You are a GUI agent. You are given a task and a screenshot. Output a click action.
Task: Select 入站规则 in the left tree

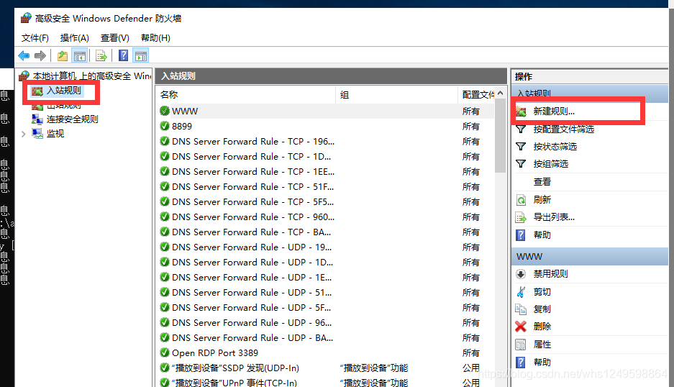click(63, 91)
